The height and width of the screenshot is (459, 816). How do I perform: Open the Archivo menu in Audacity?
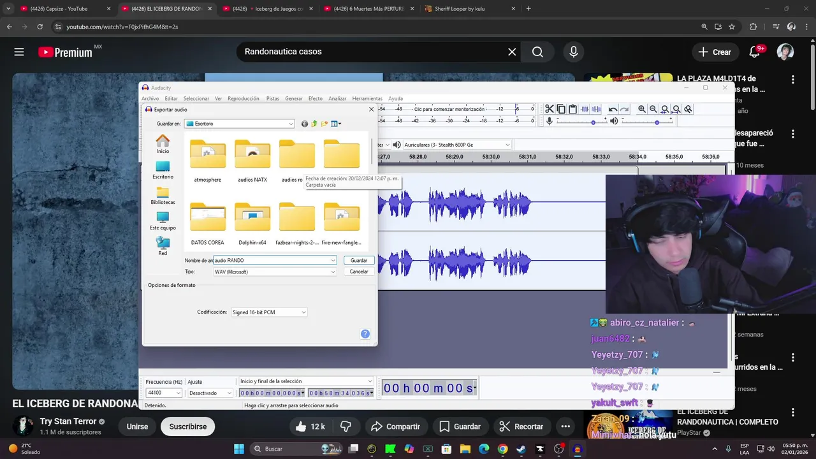coord(150,99)
